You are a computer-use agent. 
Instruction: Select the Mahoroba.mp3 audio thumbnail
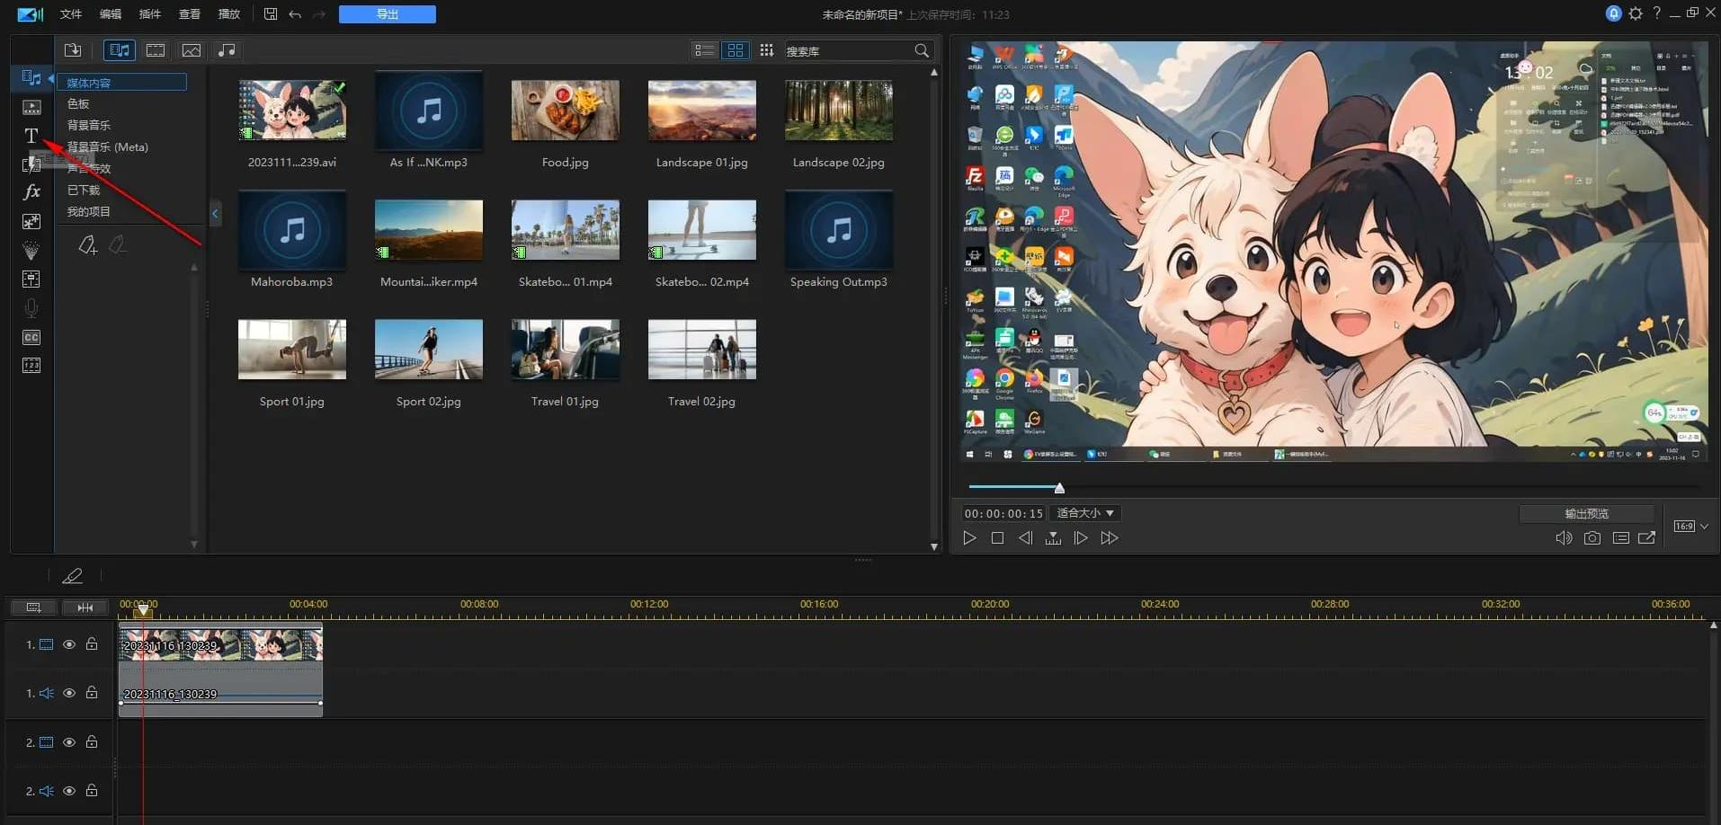[x=292, y=230]
